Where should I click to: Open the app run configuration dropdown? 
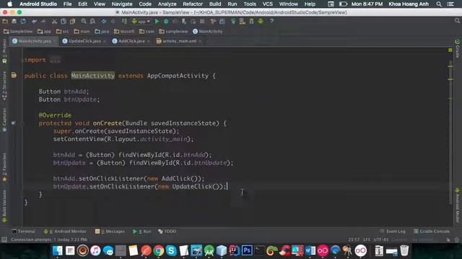[x=141, y=21]
